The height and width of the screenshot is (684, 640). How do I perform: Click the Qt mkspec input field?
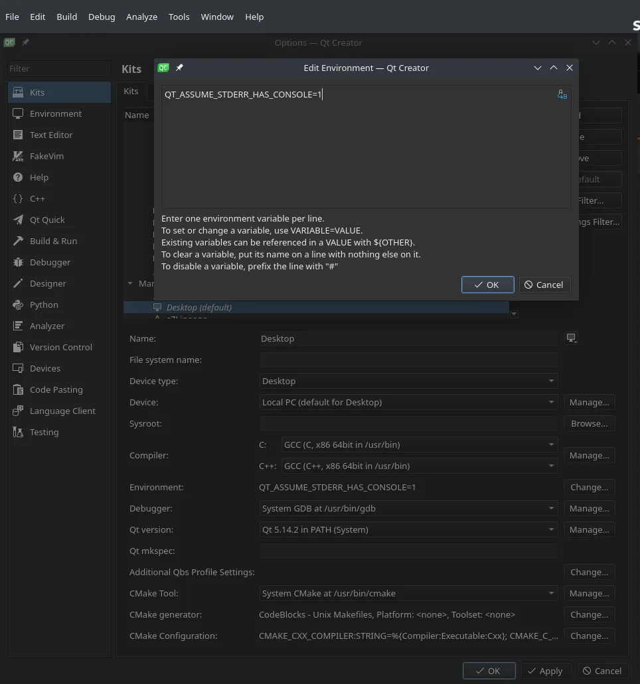(x=408, y=551)
